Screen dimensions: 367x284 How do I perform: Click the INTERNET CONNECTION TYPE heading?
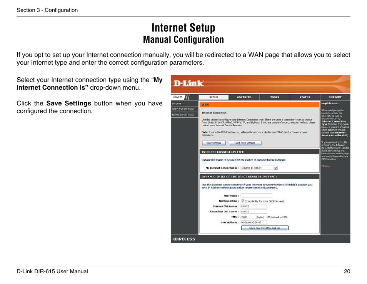[x=223, y=152]
